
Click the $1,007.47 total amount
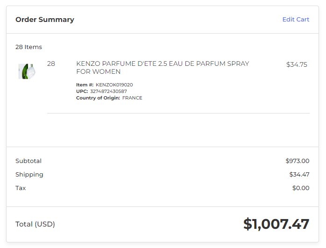coord(276,224)
